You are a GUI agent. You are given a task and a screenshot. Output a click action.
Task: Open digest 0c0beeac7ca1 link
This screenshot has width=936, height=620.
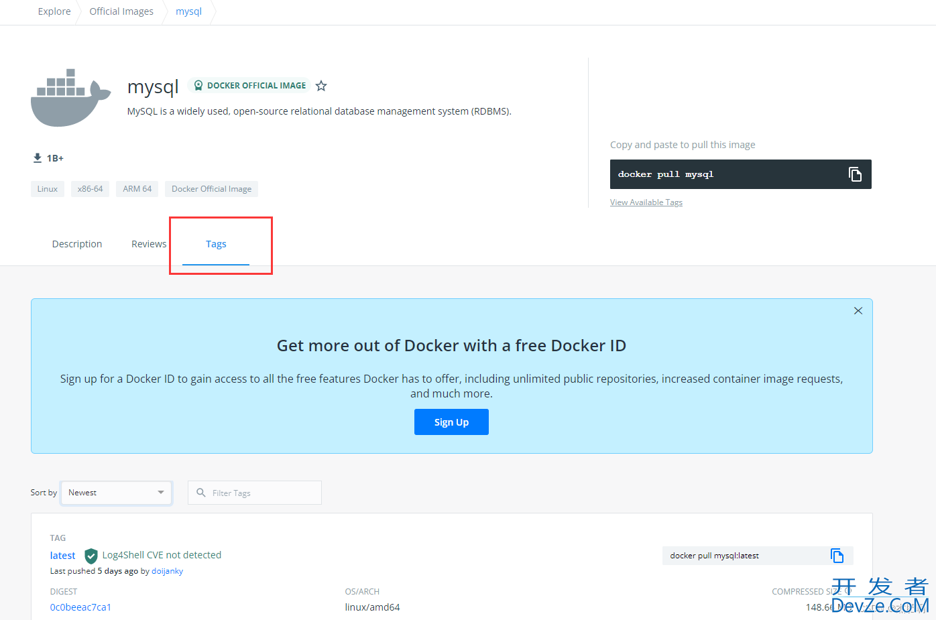pyautogui.click(x=80, y=607)
